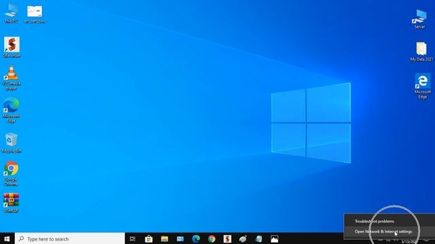Select the My Data 2021 folder

pos(421,52)
